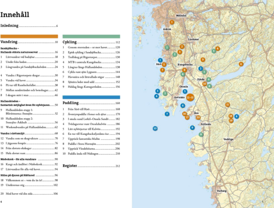
Task: Click blue paddling marker 1 near Särö
Action: coord(160,60)
